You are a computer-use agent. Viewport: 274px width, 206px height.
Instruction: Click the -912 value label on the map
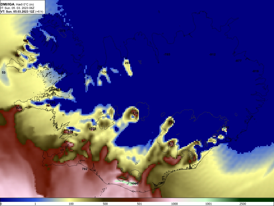212,54
